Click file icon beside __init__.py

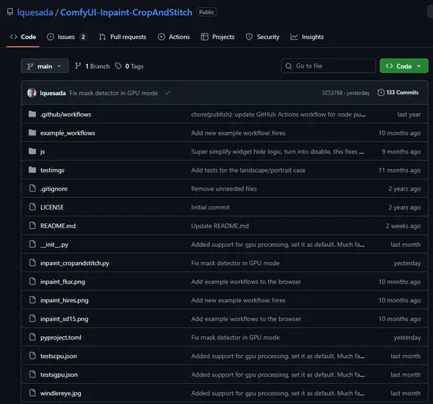coord(32,244)
